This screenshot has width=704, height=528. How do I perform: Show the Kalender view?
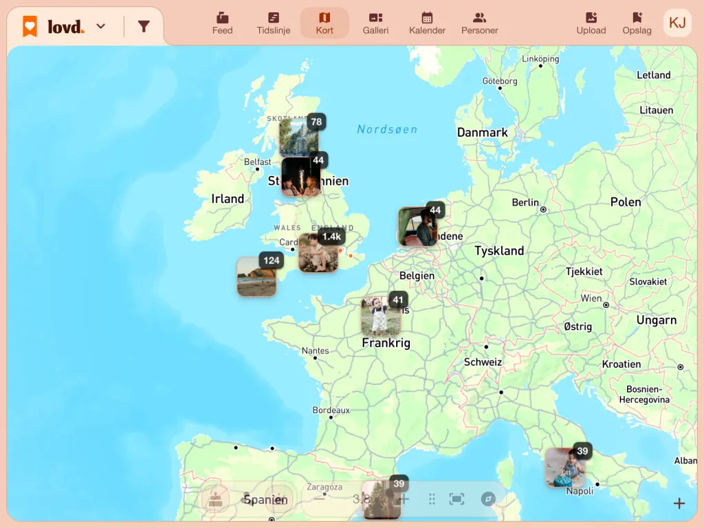pyautogui.click(x=427, y=23)
